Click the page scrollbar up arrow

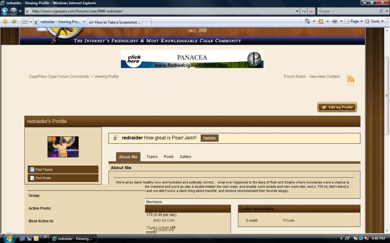[387, 30]
